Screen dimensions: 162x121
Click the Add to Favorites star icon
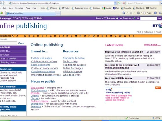pyautogui.click(x=1, y=13)
